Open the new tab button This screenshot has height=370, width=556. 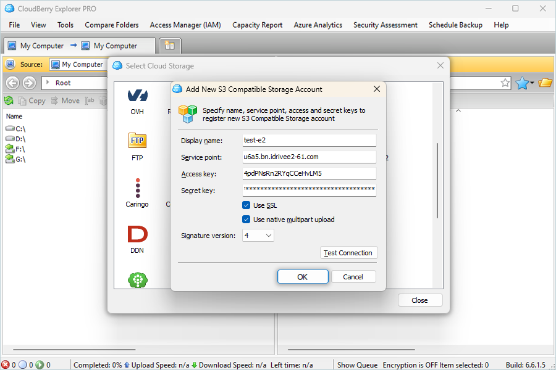[x=170, y=45]
